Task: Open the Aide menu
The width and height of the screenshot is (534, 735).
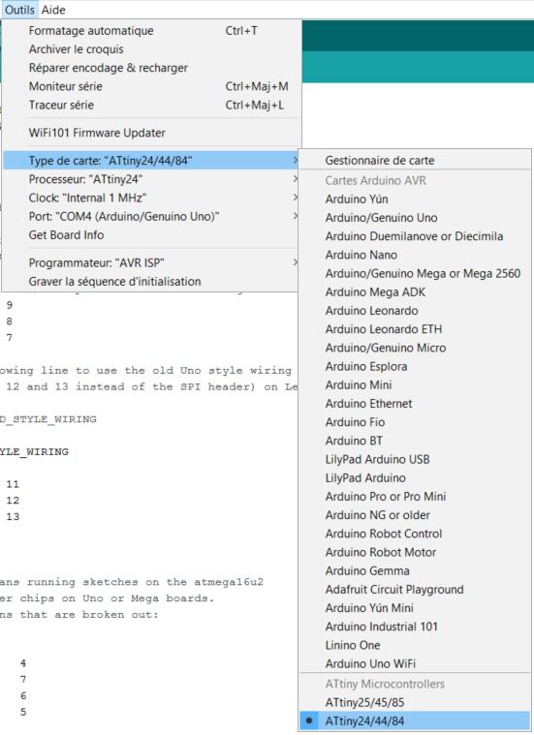Action: (x=53, y=10)
